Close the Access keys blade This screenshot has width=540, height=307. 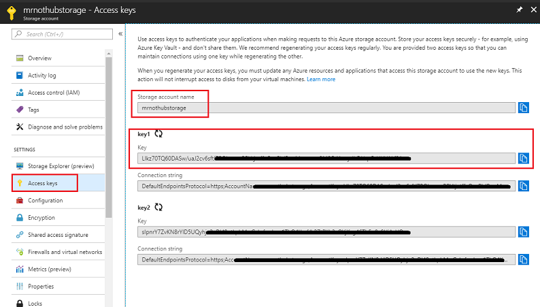coord(533,10)
